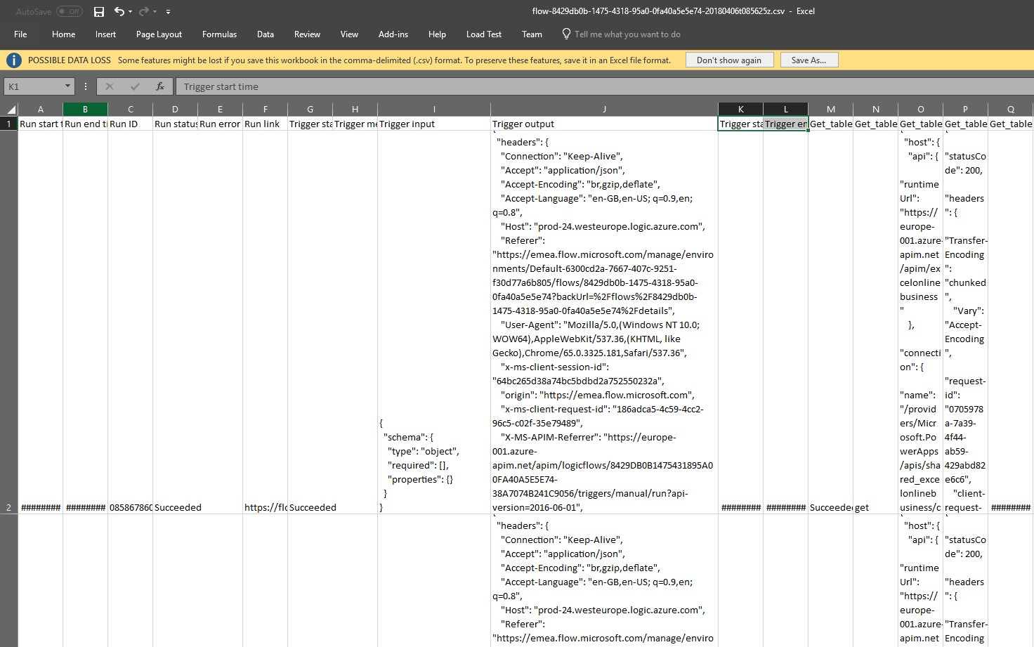Open the Customize Quick Access Toolbar arrow

(168, 12)
